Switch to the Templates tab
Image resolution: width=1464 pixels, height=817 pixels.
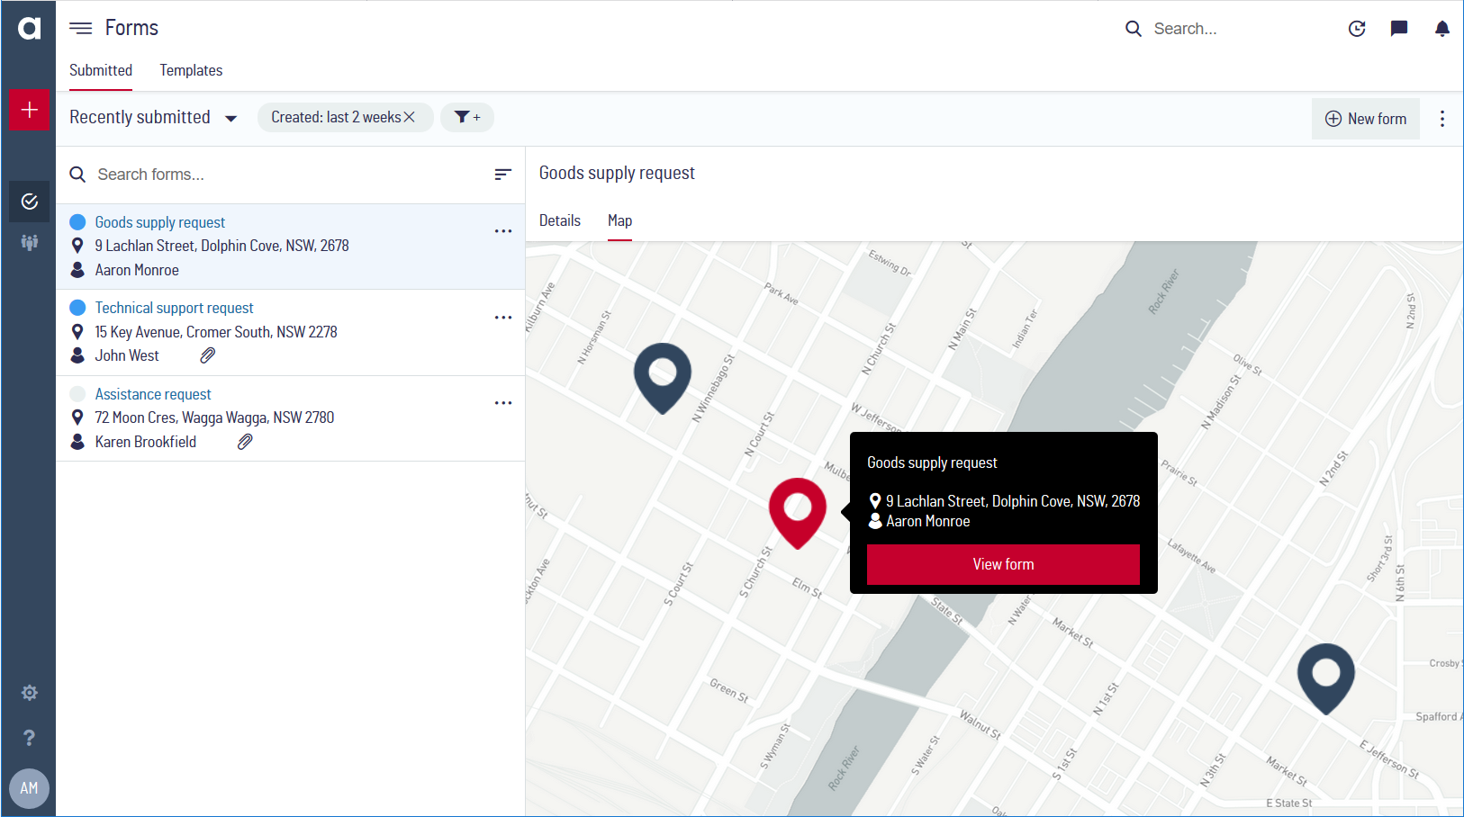tap(191, 70)
